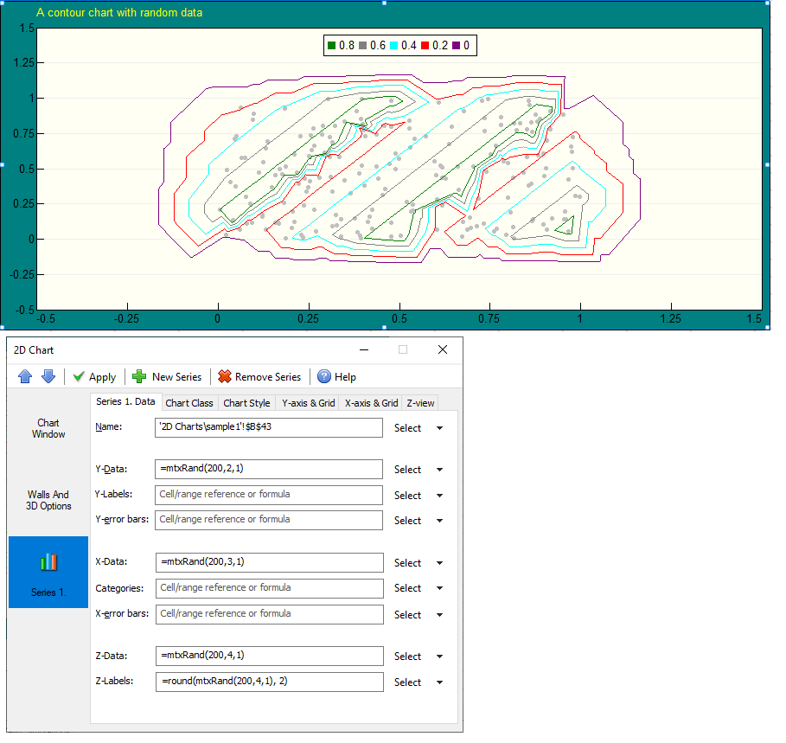786x743 pixels.
Task: Open the Chart Window section
Action: pyautogui.click(x=48, y=429)
